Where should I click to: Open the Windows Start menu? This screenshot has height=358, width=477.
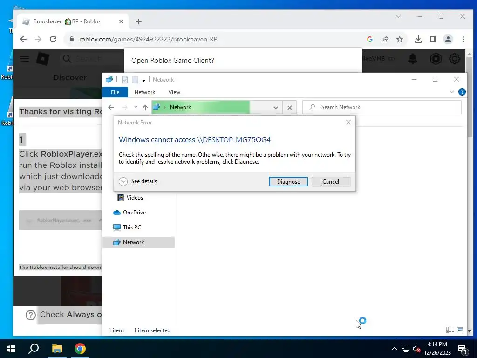[x=11, y=349]
